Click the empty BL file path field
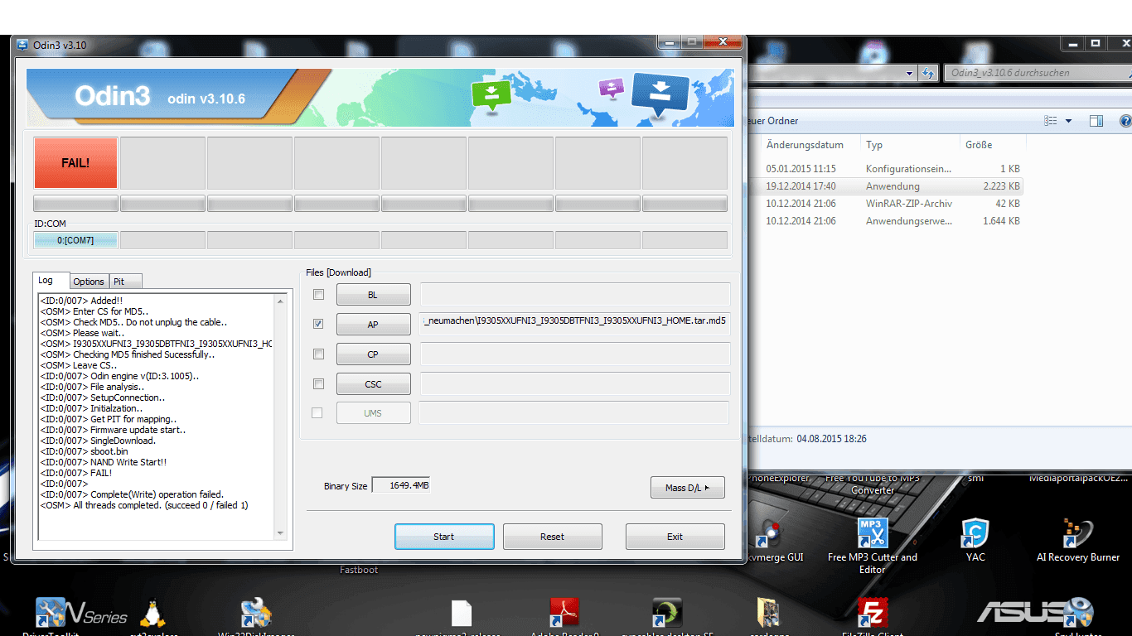Viewport: 1132px width, 636px height. click(575, 295)
